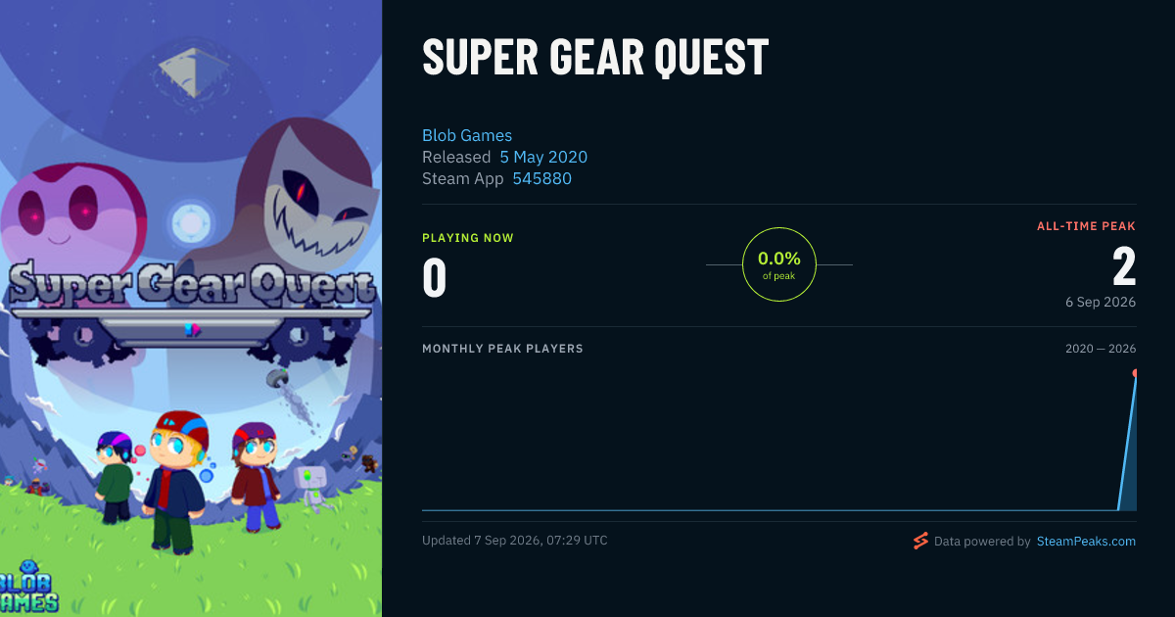Screen dimensions: 1175x617
Task: Open the SteamPeaks.com link
Action: point(1086,541)
